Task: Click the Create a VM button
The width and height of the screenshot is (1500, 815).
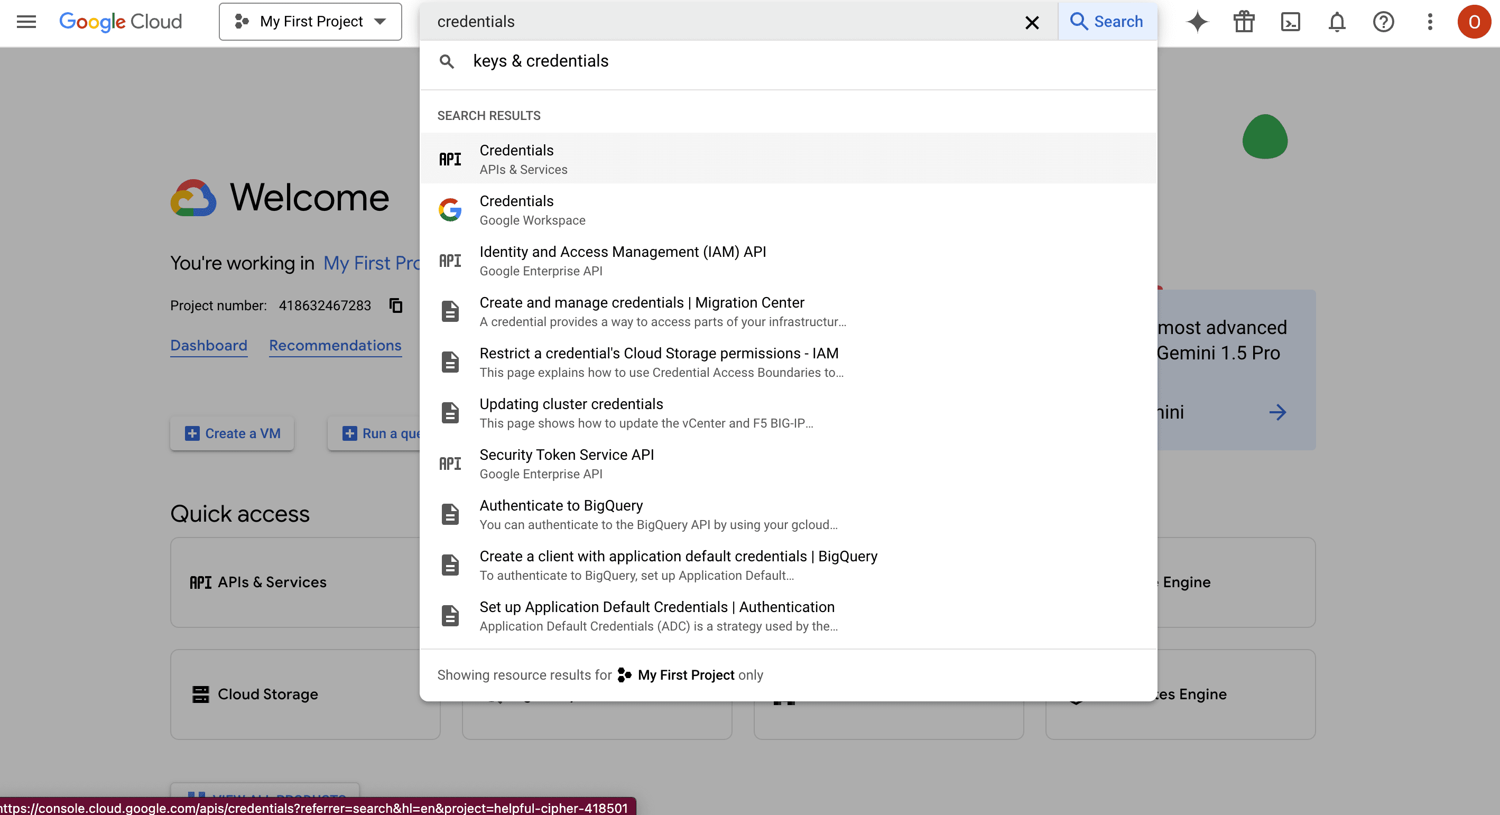Action: pyautogui.click(x=233, y=434)
